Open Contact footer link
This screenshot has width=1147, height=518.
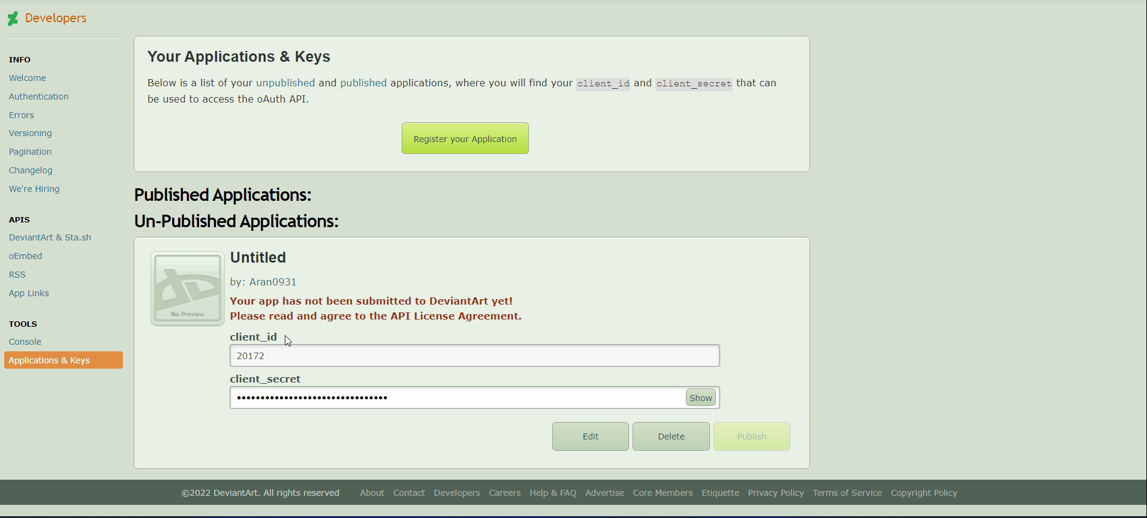pos(409,493)
